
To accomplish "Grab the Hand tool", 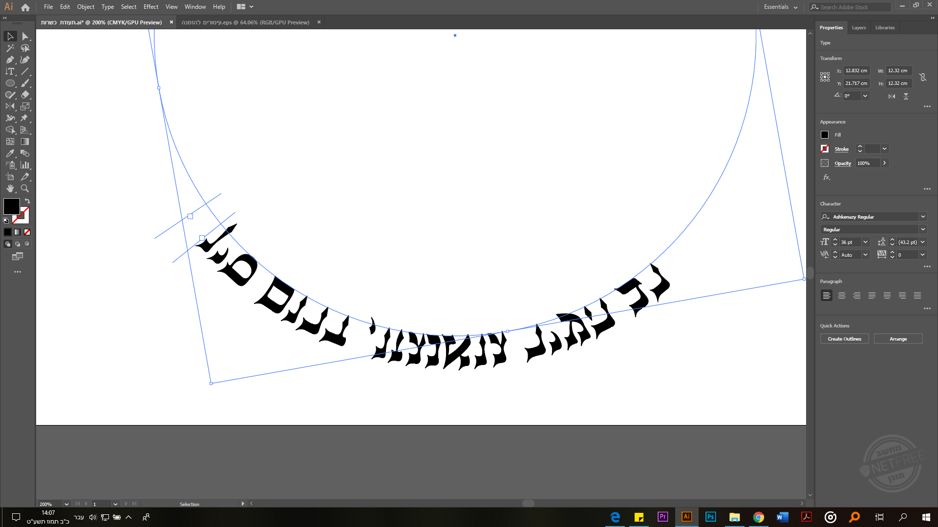I will (x=10, y=188).
